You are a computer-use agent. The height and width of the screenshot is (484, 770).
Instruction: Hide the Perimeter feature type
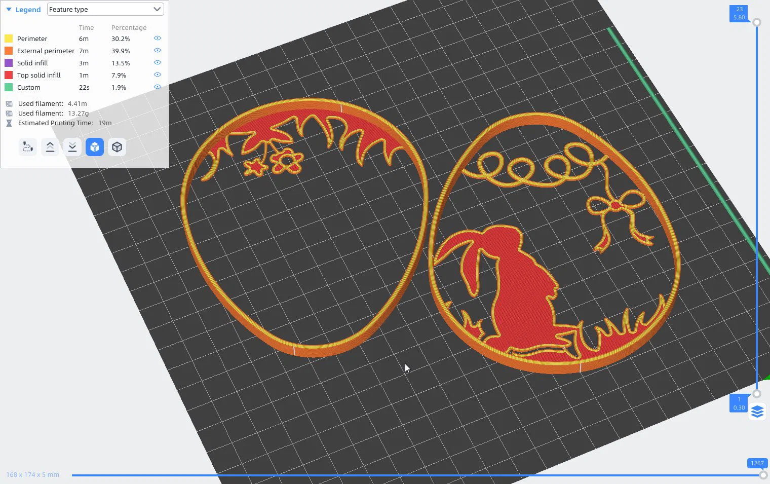(158, 39)
